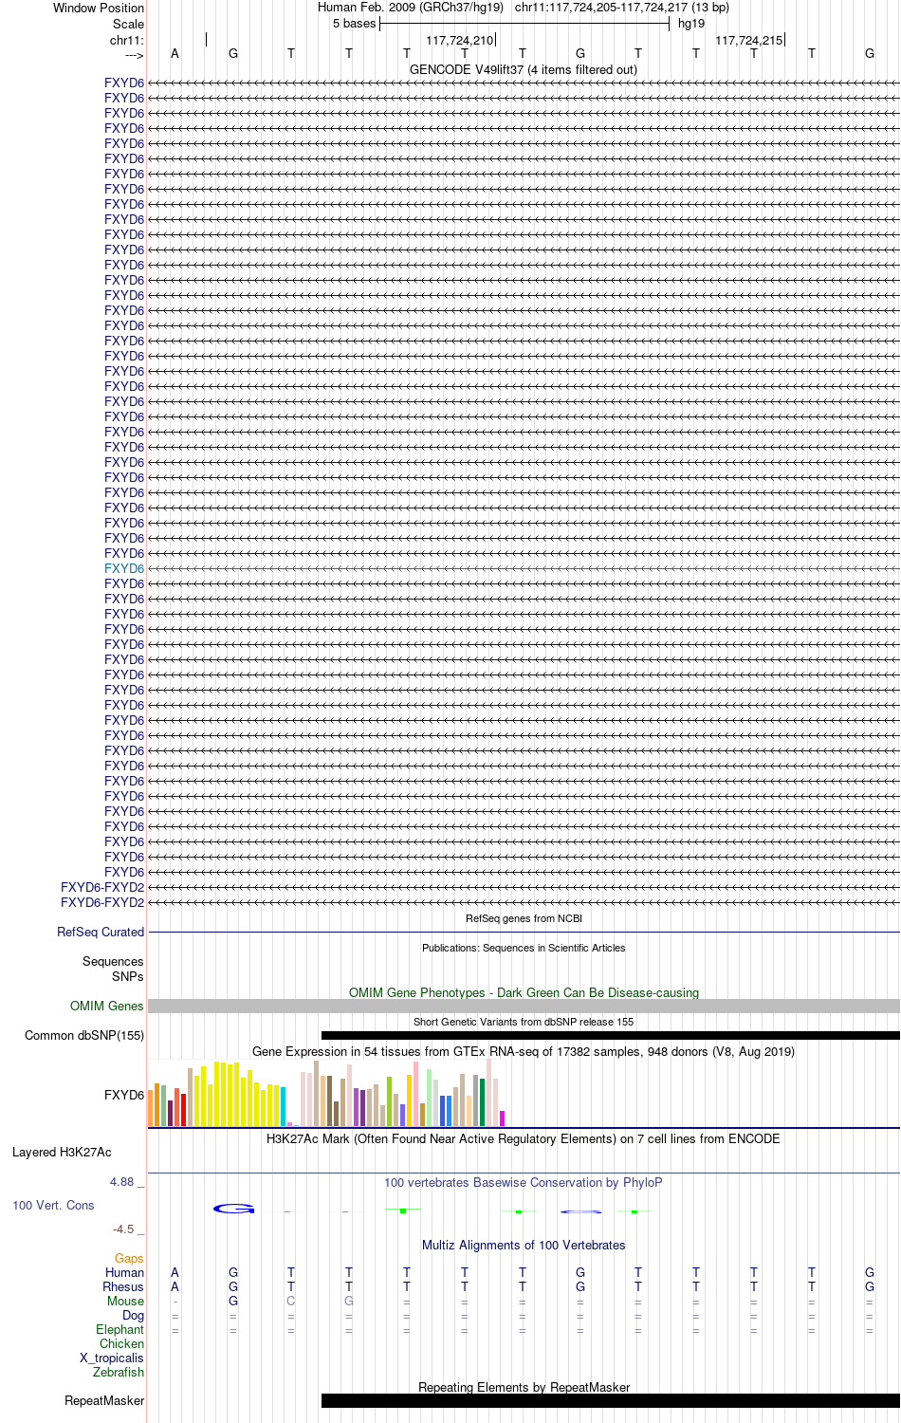Click the gray OMIM Genes item bar
The width and height of the screenshot is (901, 1423).
pyautogui.click(x=524, y=1006)
